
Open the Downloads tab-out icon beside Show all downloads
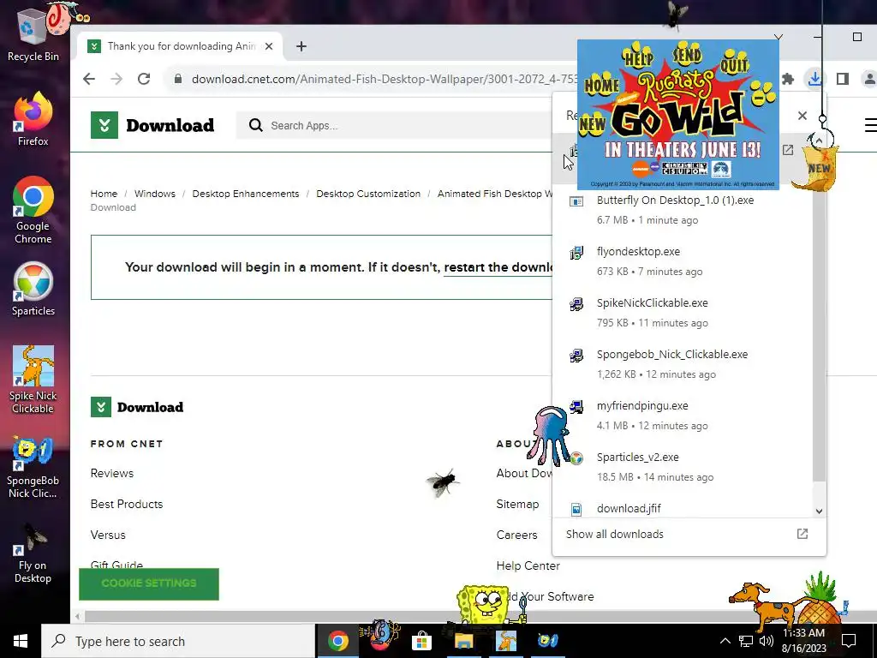pyautogui.click(x=802, y=534)
